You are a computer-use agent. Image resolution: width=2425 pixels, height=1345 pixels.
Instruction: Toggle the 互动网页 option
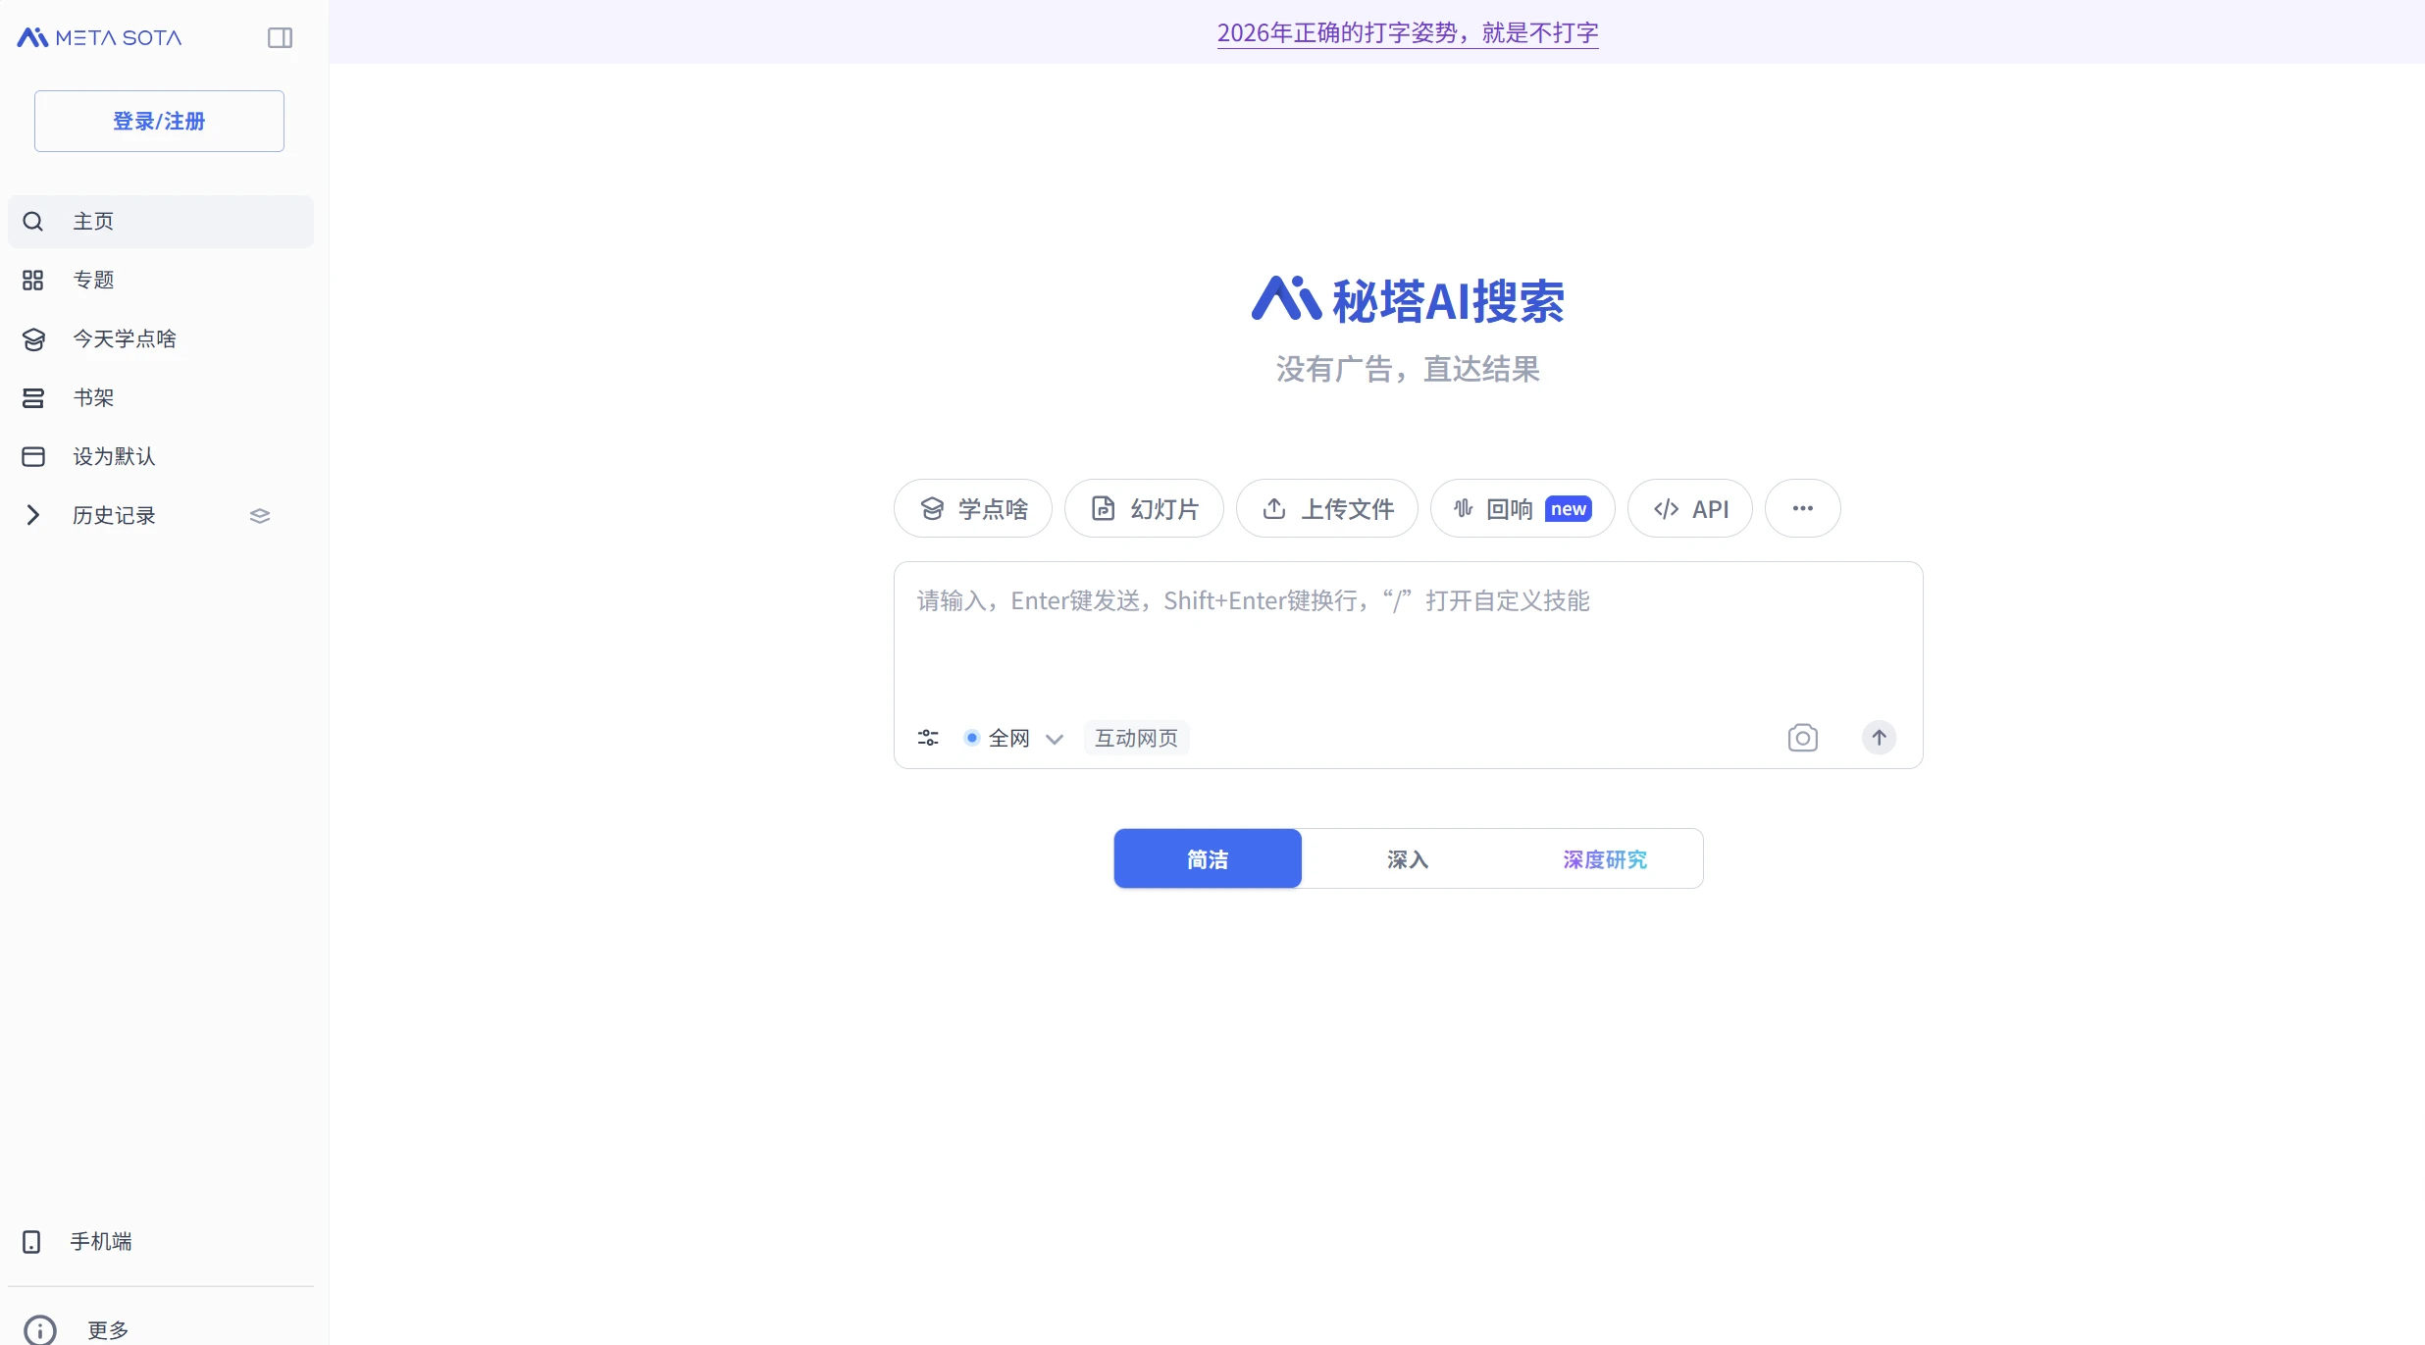point(1135,737)
